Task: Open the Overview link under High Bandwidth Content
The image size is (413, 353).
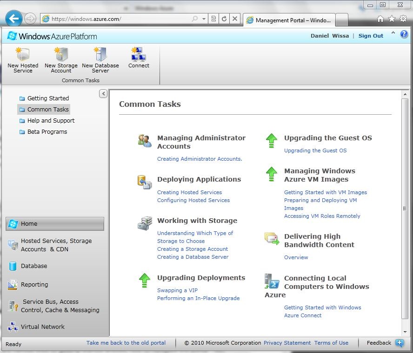Action: [296, 257]
